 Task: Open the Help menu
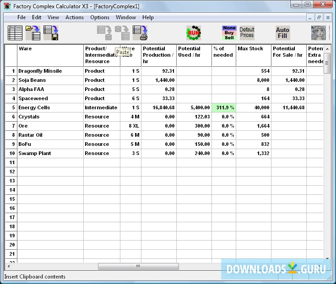[x=148, y=17]
